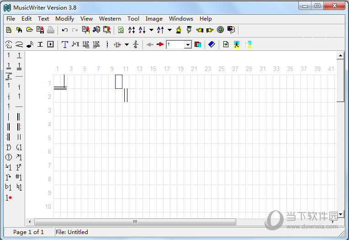Click the red right arrow icon
This screenshot has height=240, width=349.
click(160, 44)
